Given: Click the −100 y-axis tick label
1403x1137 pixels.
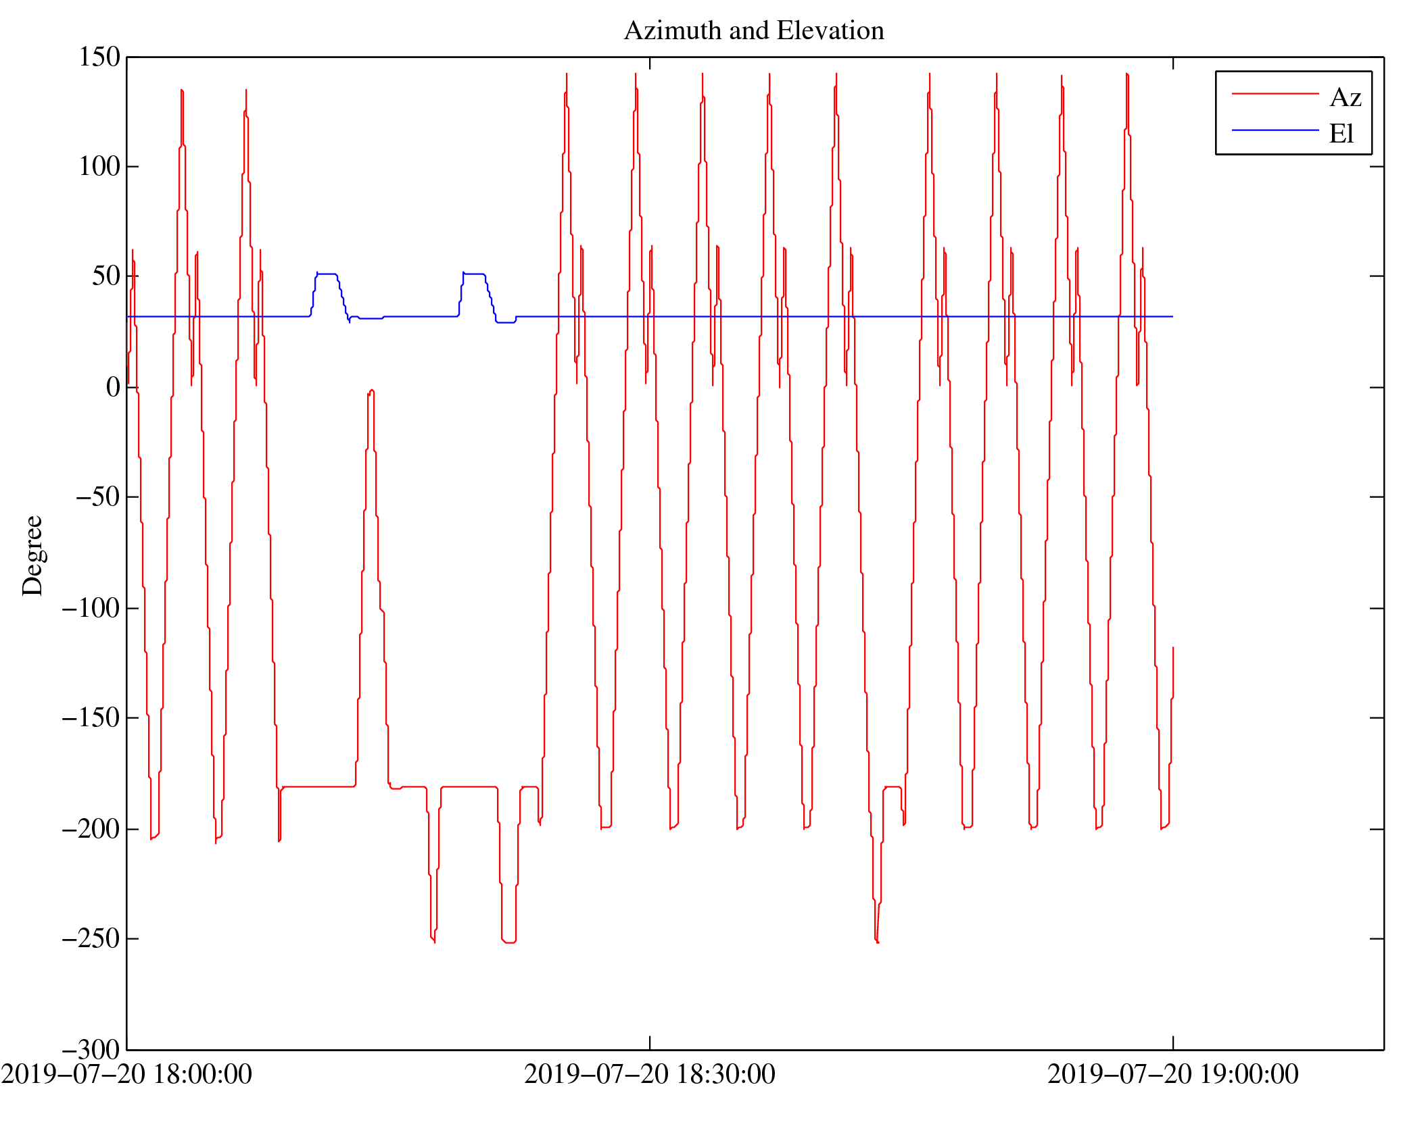Looking at the screenshot, I should coord(91,608).
